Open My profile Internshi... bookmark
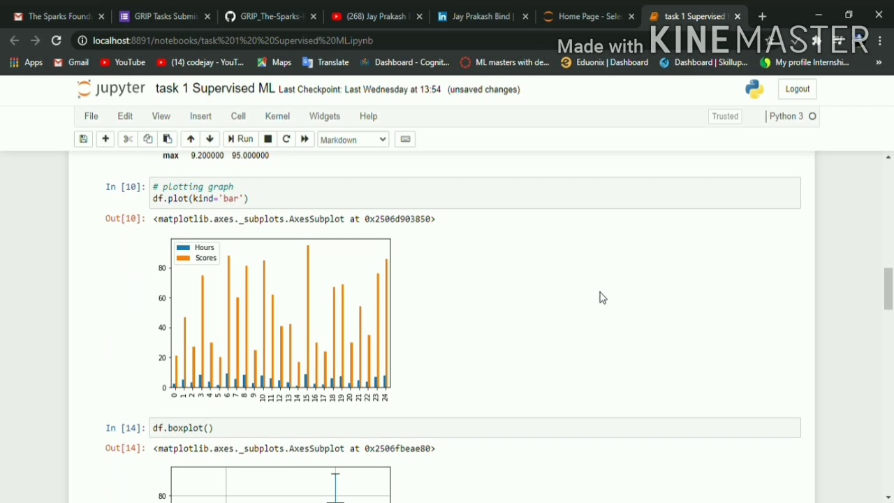The width and height of the screenshot is (894, 503). (805, 63)
